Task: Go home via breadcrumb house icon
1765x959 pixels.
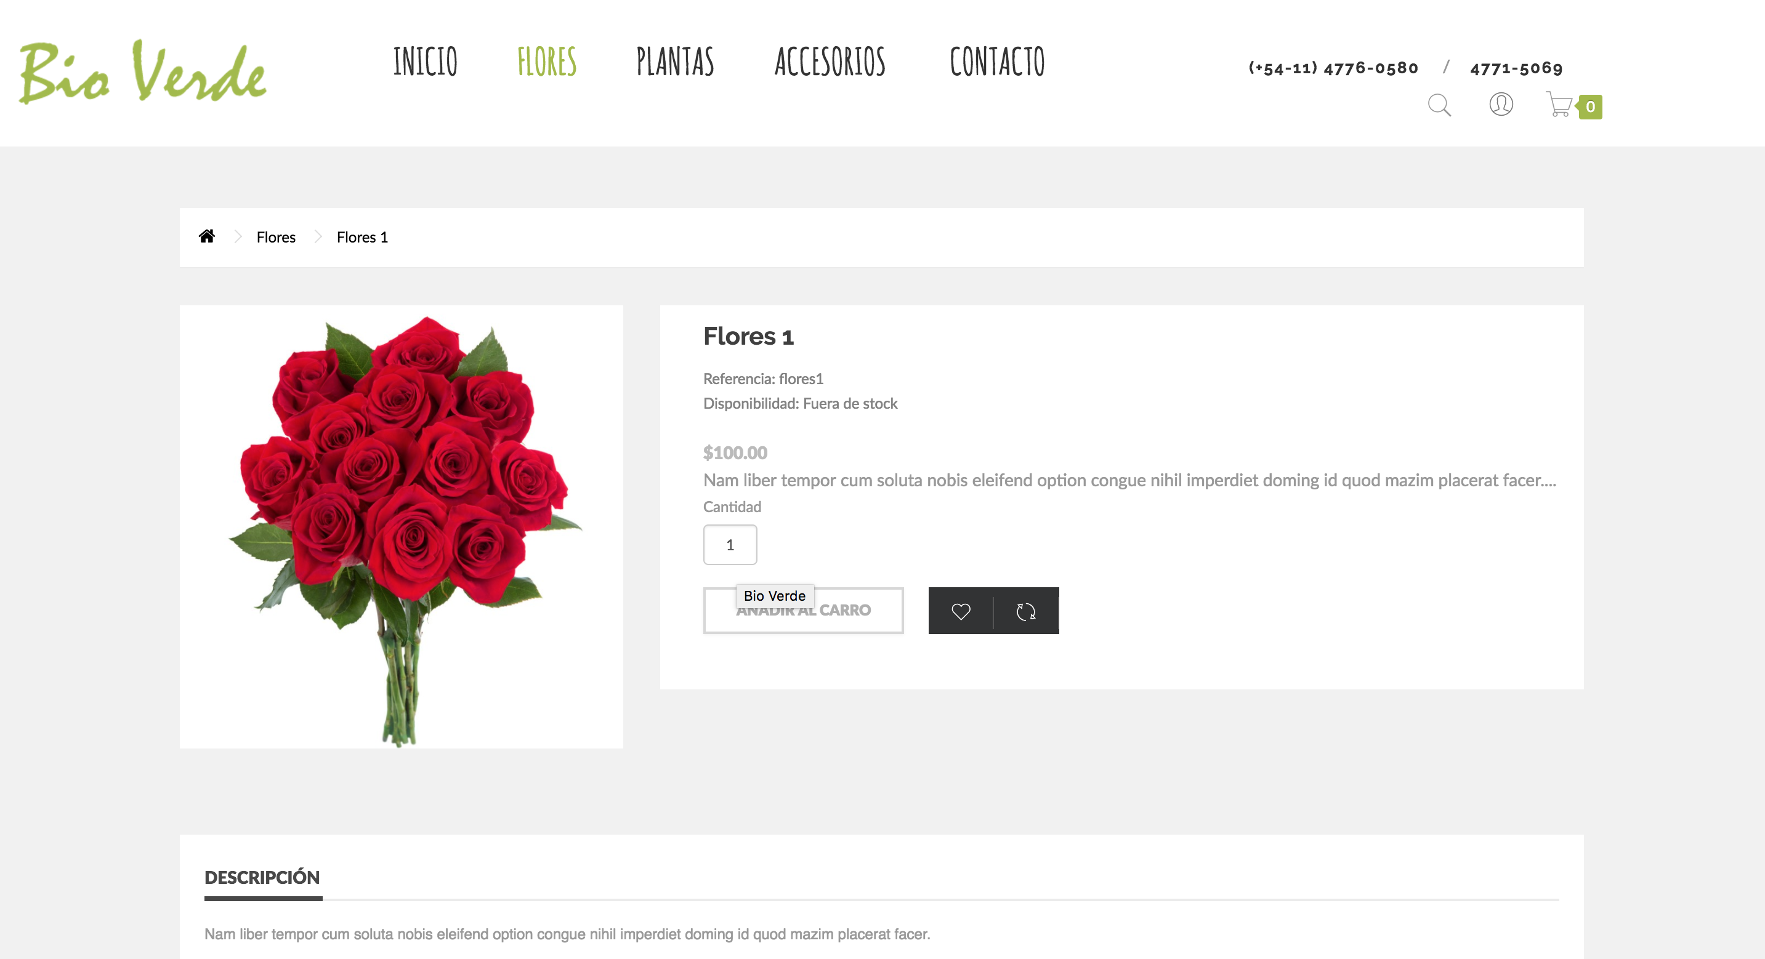Action: coord(207,236)
